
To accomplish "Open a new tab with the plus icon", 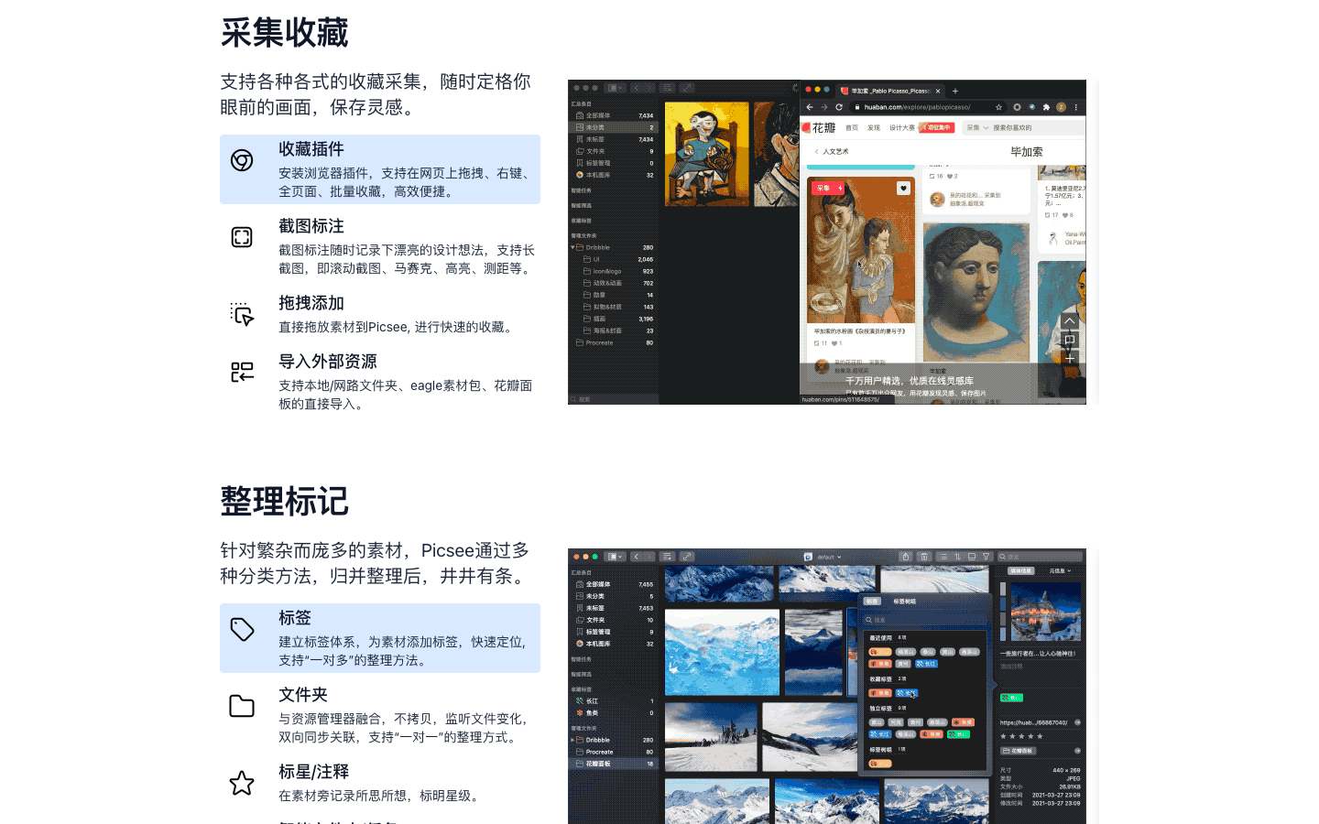I will 955,91.
